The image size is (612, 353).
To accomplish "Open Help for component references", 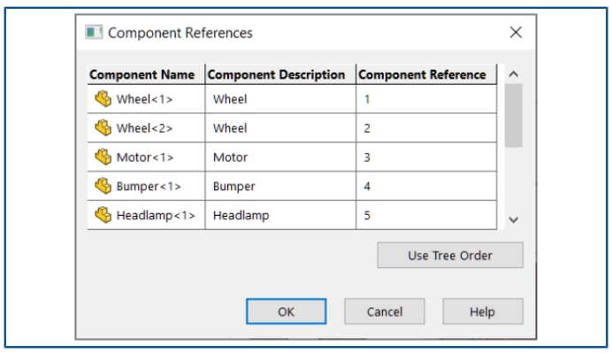I will (483, 311).
